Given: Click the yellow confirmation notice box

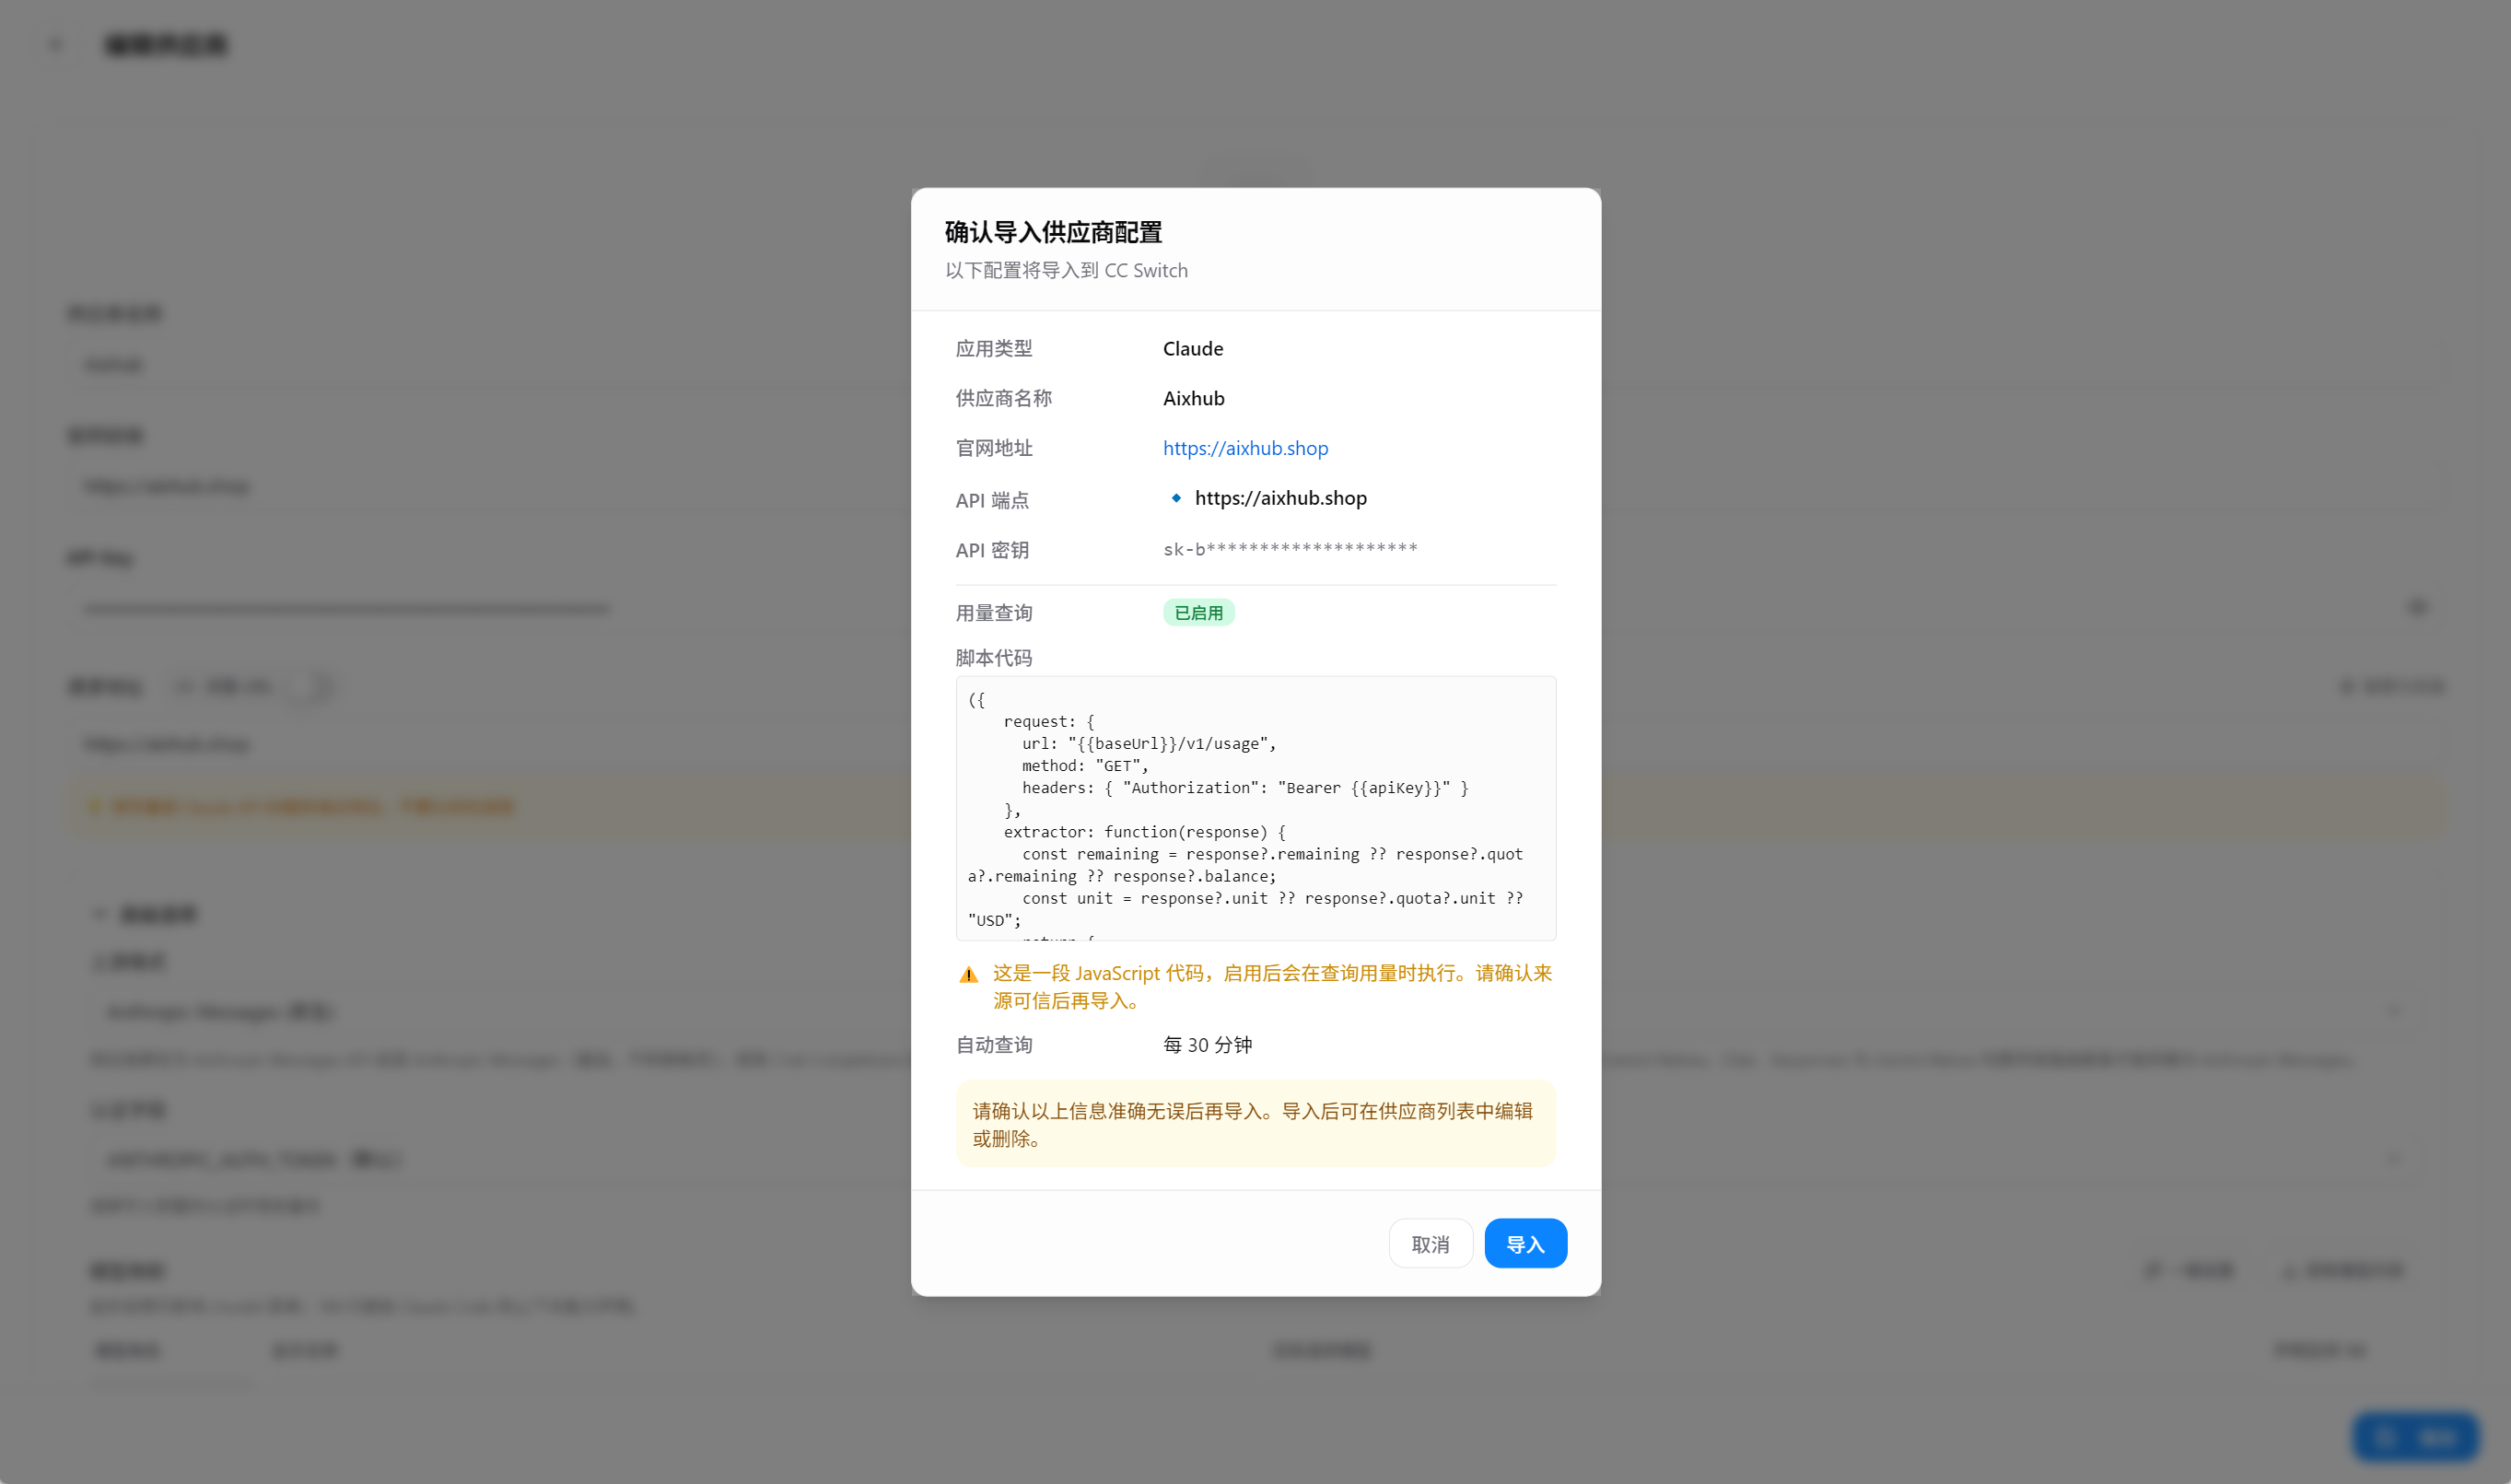Looking at the screenshot, I should 1256,1124.
